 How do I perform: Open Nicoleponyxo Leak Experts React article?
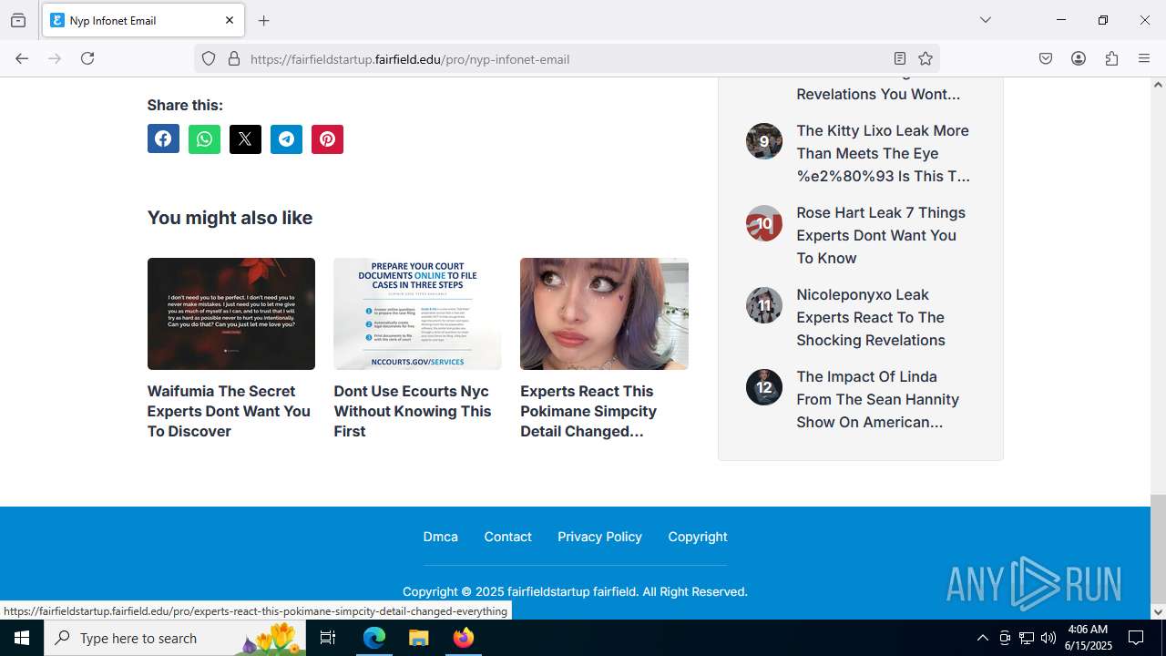tap(871, 317)
